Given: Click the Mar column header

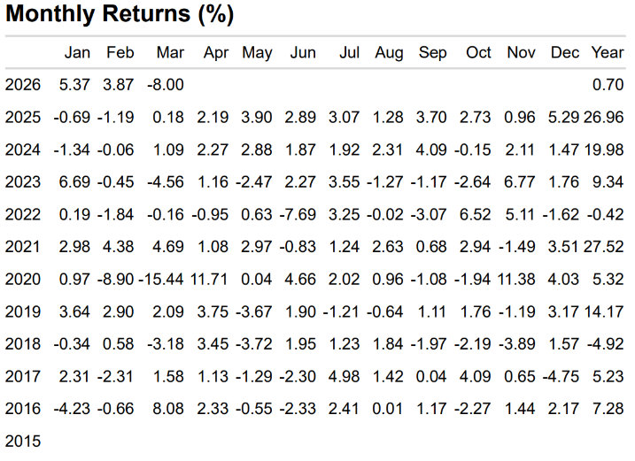Looking at the screenshot, I should pyautogui.click(x=170, y=53).
